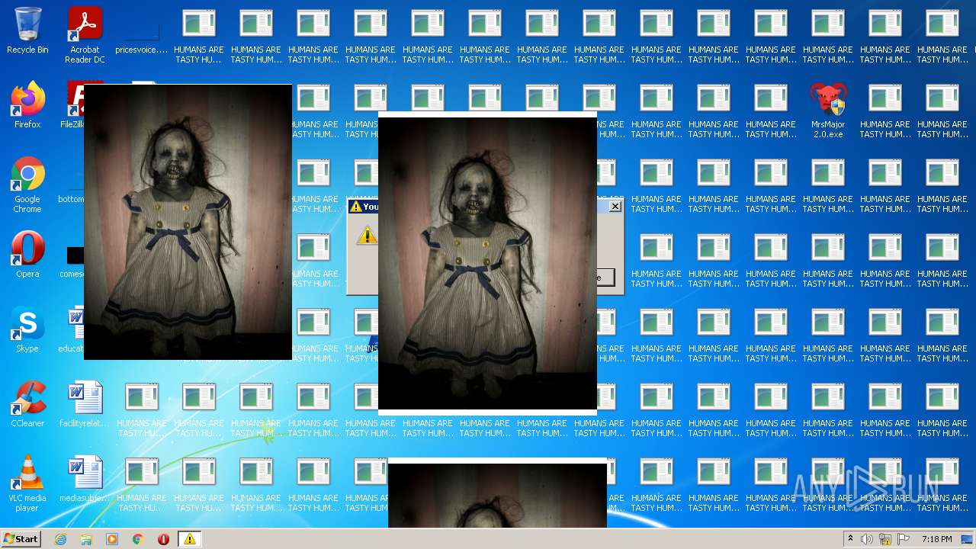The height and width of the screenshot is (549, 976).
Task: Click the center creepy doll image
Action: pos(487,264)
